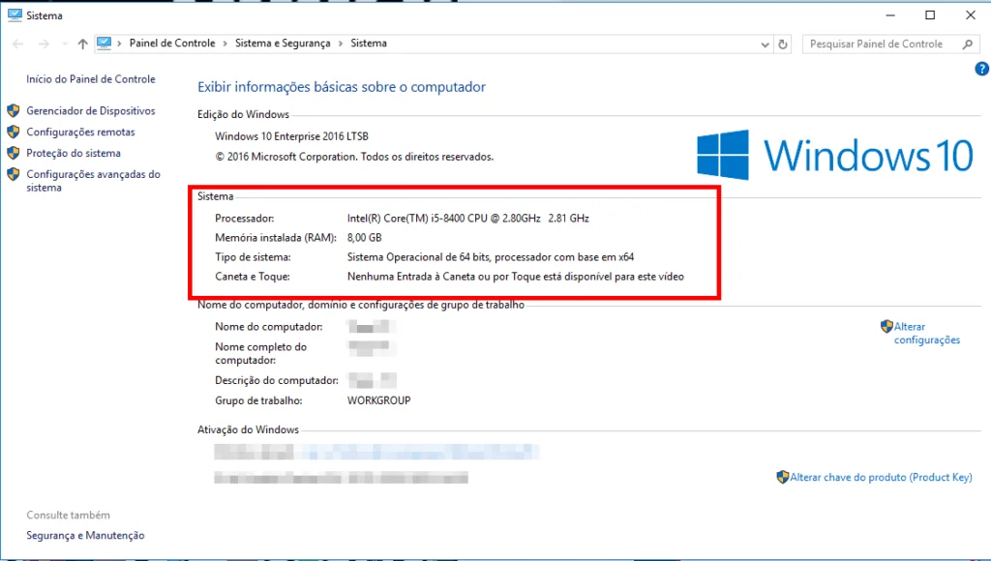This screenshot has height=561, width=991.
Task: Click inside the Pesquisar Painel de Controle field
Action: (x=881, y=44)
